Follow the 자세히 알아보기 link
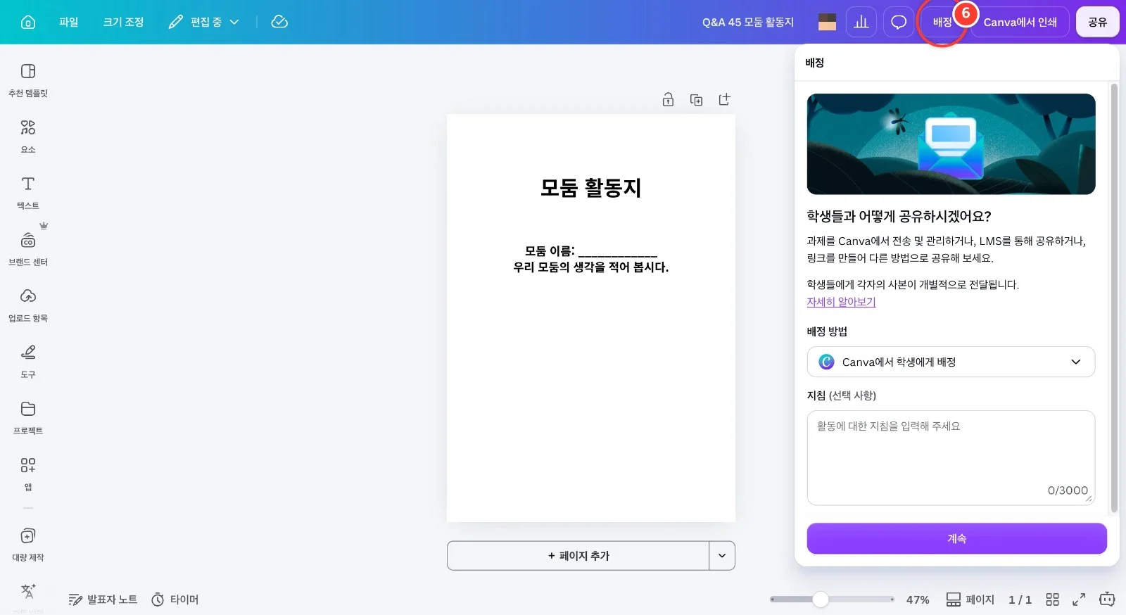This screenshot has height=615, width=1126. pyautogui.click(x=841, y=302)
